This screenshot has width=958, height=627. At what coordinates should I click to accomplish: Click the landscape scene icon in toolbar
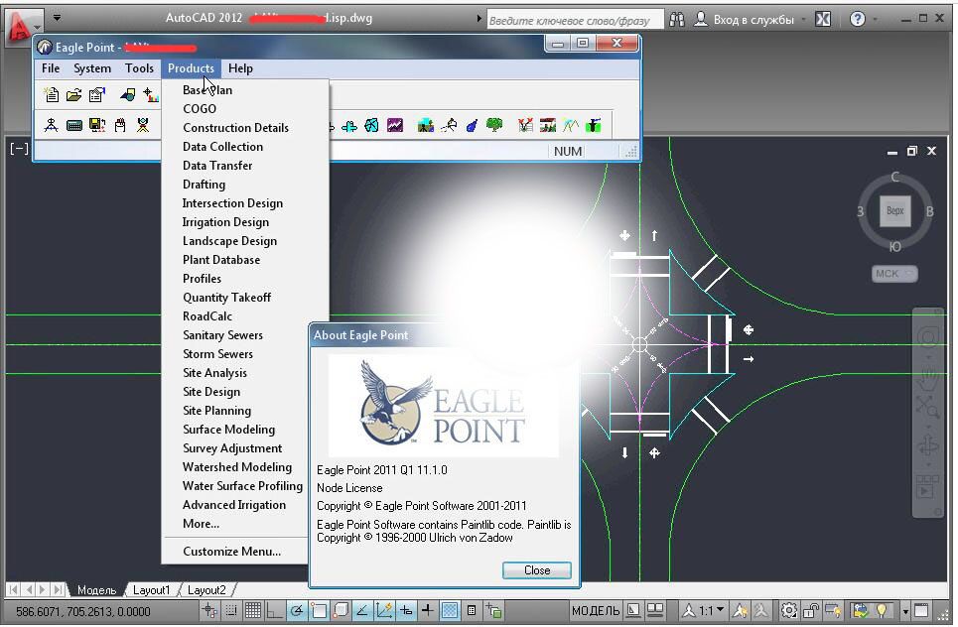(426, 126)
